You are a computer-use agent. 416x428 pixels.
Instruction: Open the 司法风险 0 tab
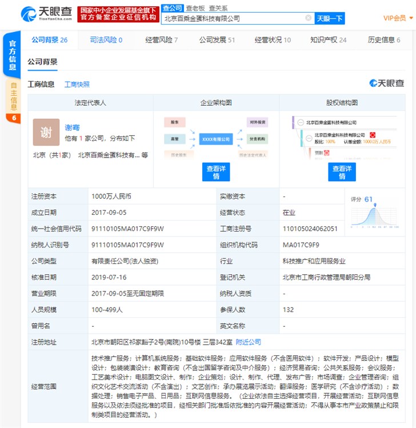pyautogui.click(x=106, y=40)
